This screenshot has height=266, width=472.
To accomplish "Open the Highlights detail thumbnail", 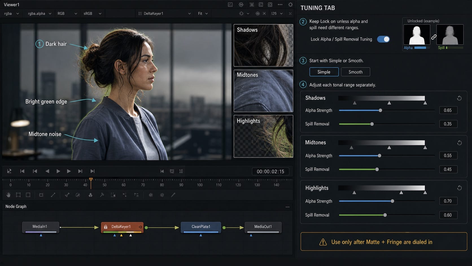I will pyautogui.click(x=263, y=136).
